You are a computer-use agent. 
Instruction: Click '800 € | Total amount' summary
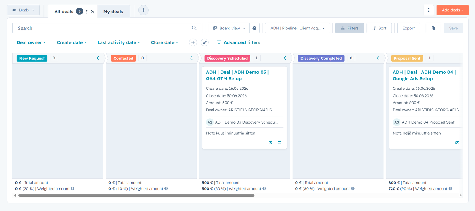tap(407, 183)
